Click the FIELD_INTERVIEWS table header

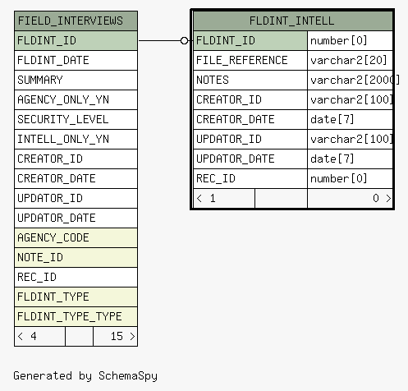tap(76, 21)
